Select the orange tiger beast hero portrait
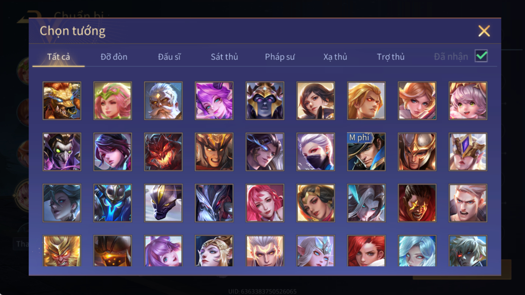The height and width of the screenshot is (295, 525). click(62, 101)
